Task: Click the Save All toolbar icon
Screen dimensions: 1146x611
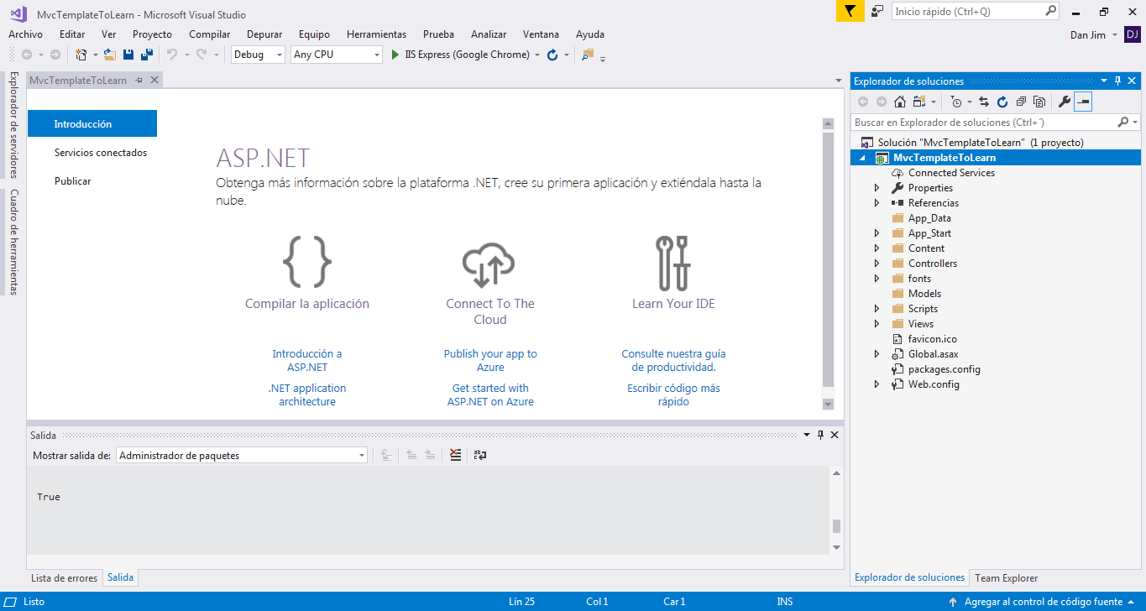Action: coord(147,55)
